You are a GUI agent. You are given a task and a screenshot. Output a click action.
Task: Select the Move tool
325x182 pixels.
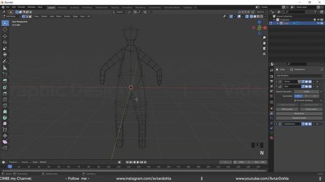5,36
